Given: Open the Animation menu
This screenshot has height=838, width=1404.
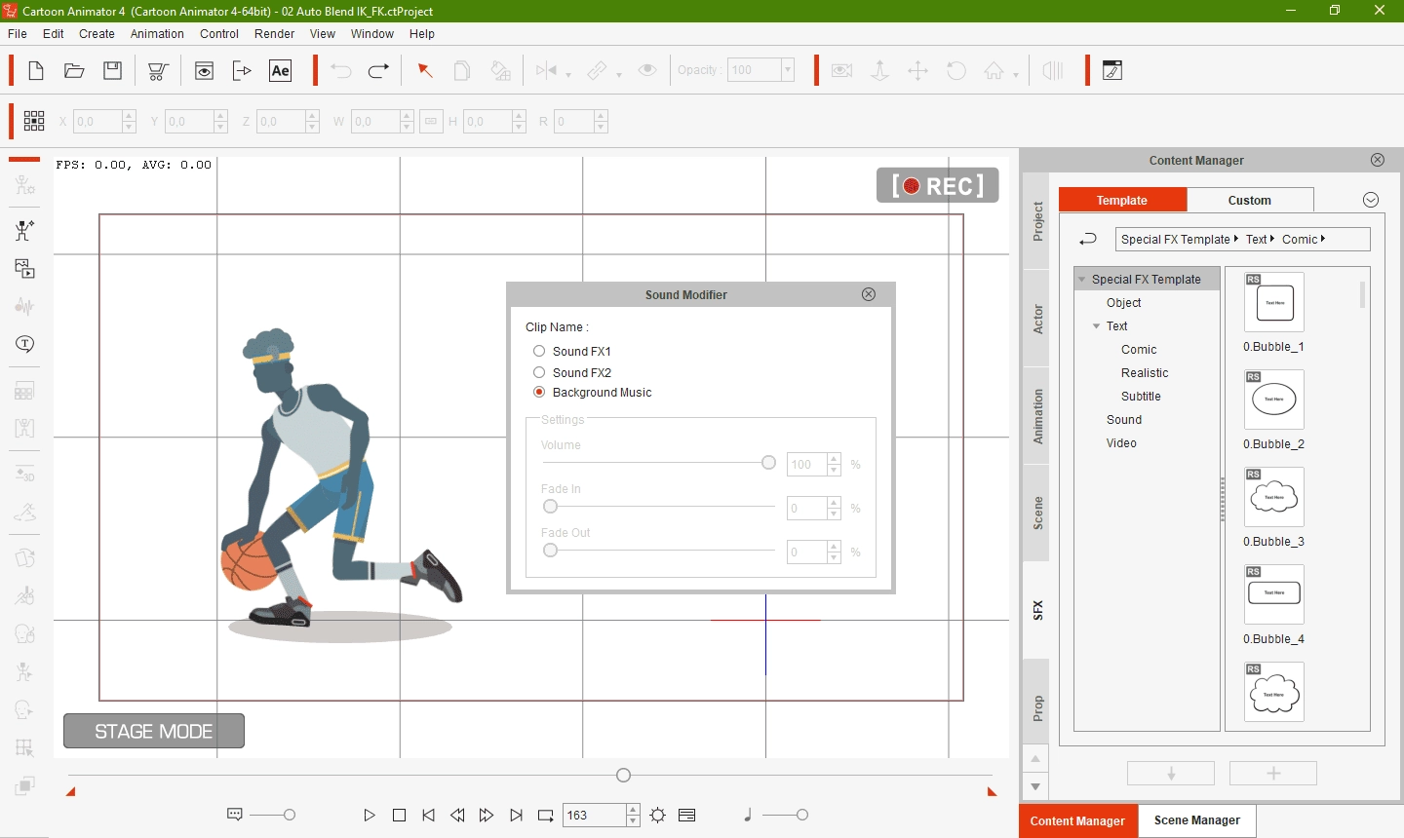Looking at the screenshot, I should click(x=157, y=33).
